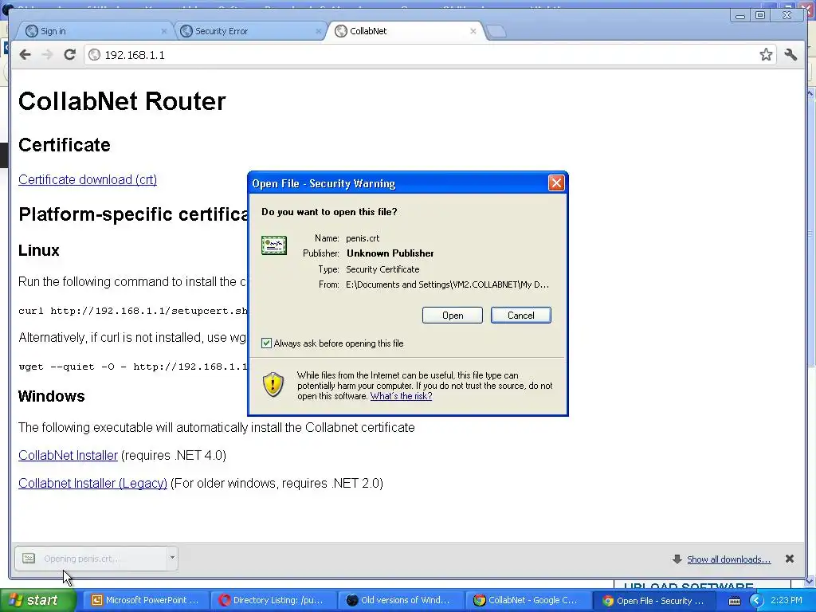Image resolution: width=816 pixels, height=612 pixels.
Task: Click the curl setupcert.sh command text
Action: click(x=133, y=312)
